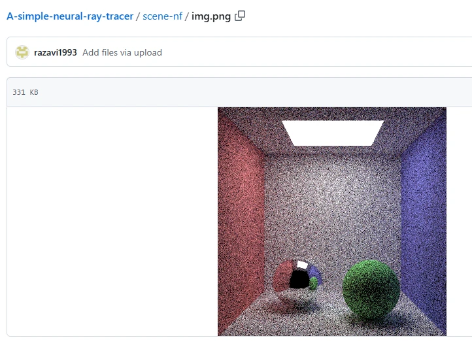This screenshot has width=472, height=353.
Task: Open the A-simple-neural-ray-tracer repository link
Action: tap(70, 16)
